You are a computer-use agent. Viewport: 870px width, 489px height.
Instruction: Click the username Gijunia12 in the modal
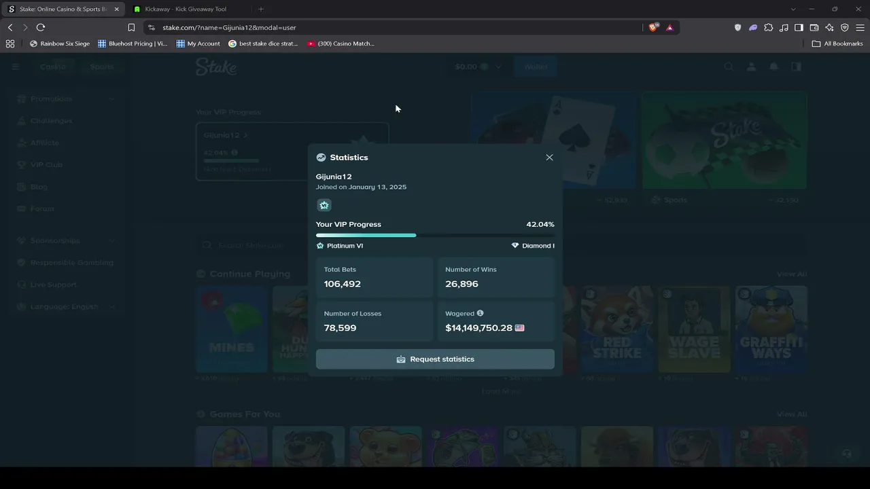point(334,177)
